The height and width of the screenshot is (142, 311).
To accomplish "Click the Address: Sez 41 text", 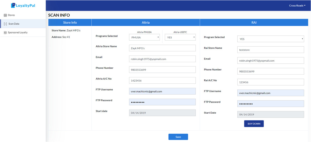I will (x=61, y=37).
